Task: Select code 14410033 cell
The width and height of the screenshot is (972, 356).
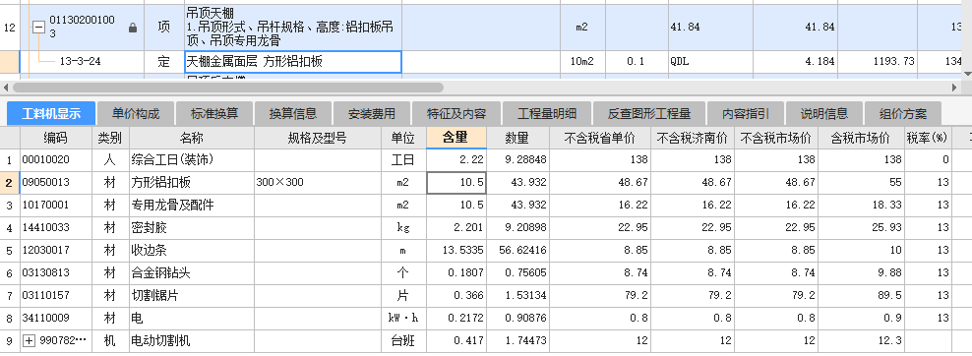Action: (x=56, y=228)
